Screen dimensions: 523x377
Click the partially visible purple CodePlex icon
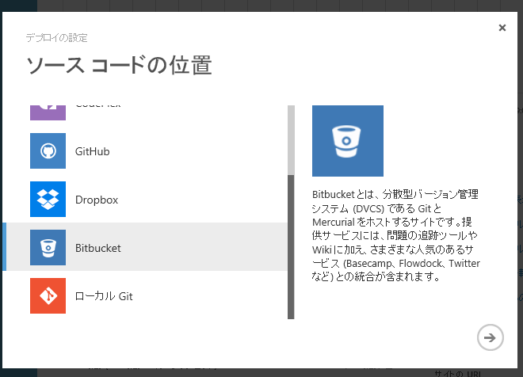pyautogui.click(x=48, y=112)
